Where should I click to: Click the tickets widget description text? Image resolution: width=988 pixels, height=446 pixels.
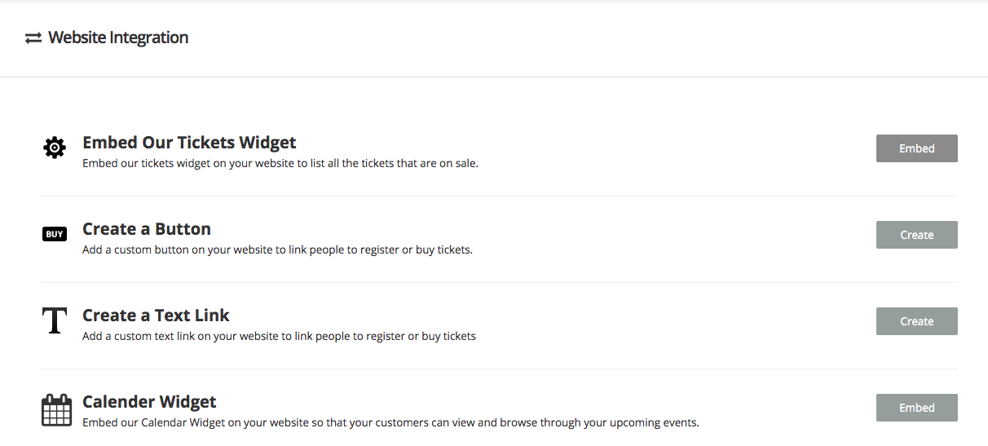pos(280,163)
